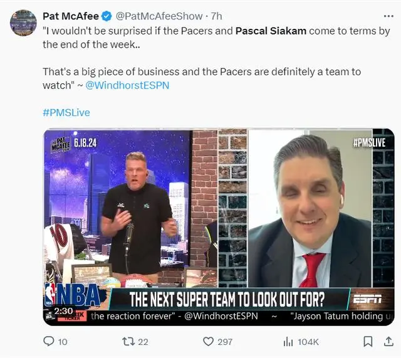Screen dimensions: 401x358
Task: Open the #PMSLive hashtag link
Action: pyautogui.click(x=66, y=113)
